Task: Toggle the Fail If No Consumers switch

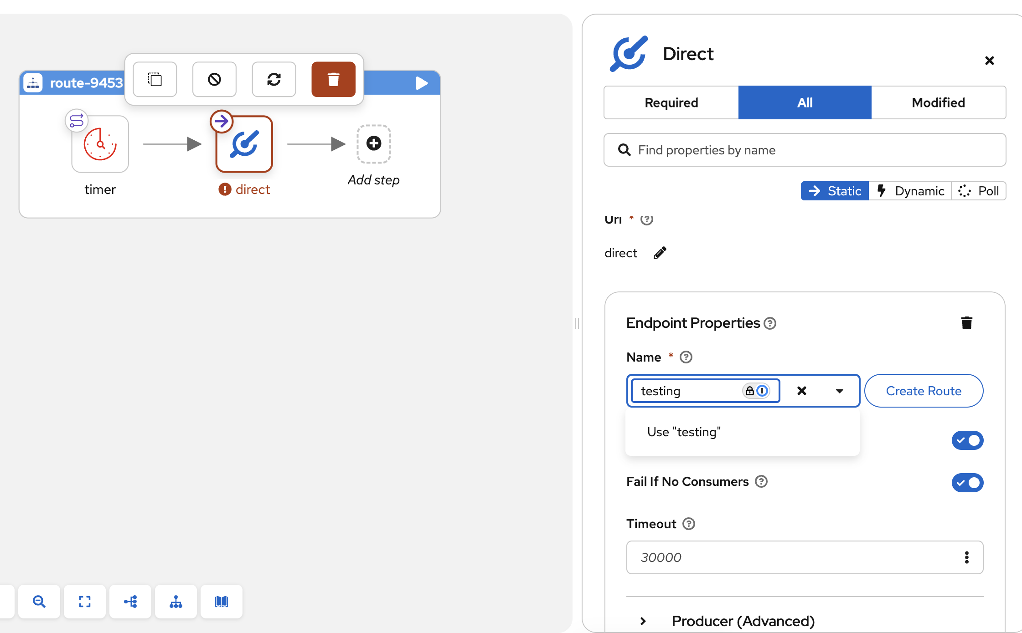Action: tap(967, 482)
